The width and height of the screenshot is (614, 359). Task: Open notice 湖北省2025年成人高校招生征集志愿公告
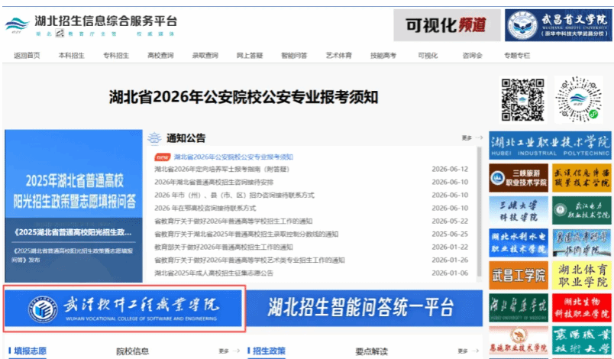[x=214, y=273]
